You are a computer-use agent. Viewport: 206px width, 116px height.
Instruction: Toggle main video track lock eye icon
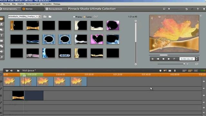tap(204, 82)
